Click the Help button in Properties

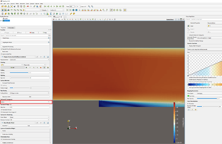[x=45, y=33]
